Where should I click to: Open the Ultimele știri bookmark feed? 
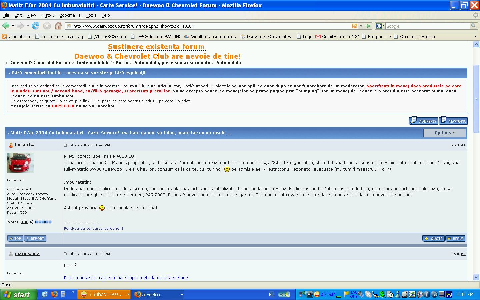tap(17, 36)
